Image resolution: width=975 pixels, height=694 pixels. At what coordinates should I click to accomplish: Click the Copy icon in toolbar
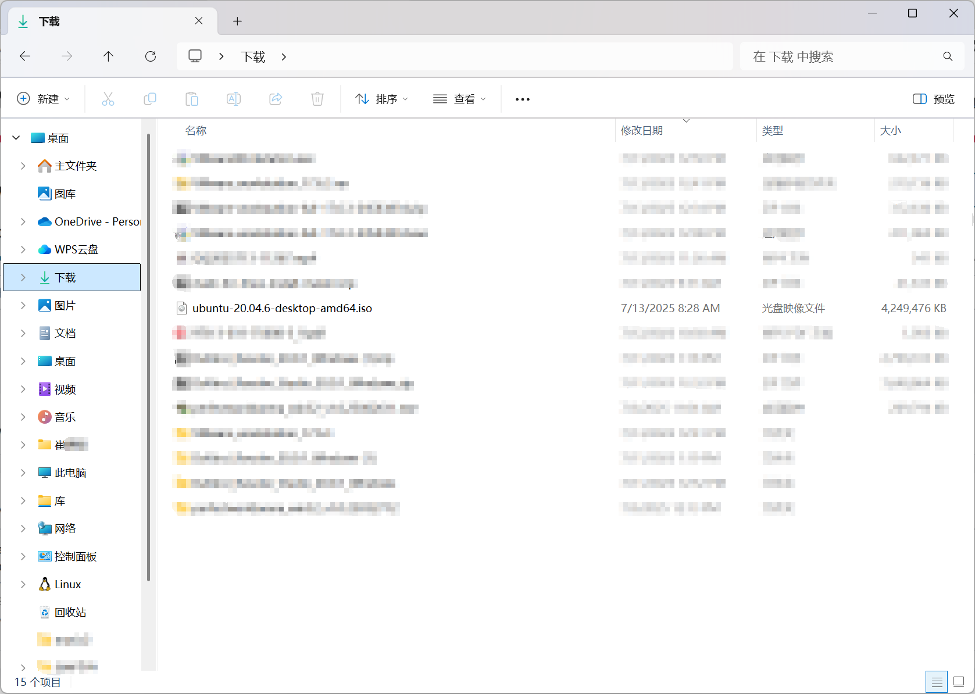(150, 99)
